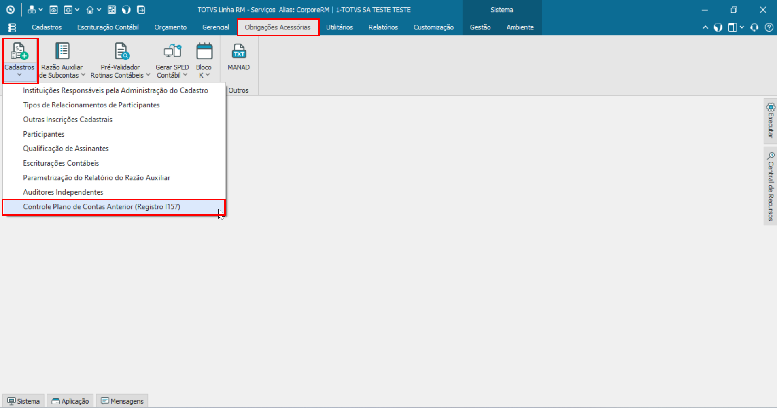This screenshot has height=408, width=777.
Task: Collapse the ribbon with the up chevron
Action: (705, 27)
